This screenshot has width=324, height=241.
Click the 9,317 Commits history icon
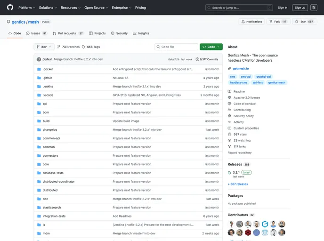click(x=197, y=59)
